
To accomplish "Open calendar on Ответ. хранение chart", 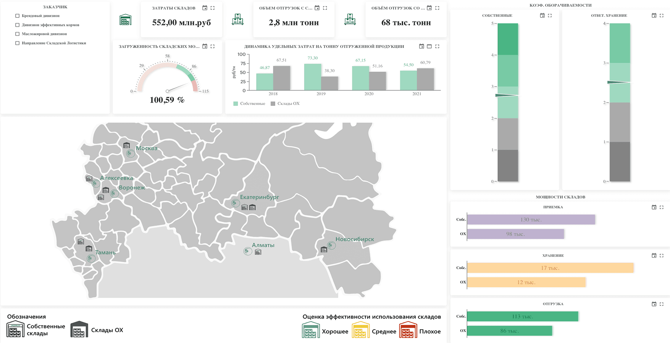I will click(x=654, y=16).
